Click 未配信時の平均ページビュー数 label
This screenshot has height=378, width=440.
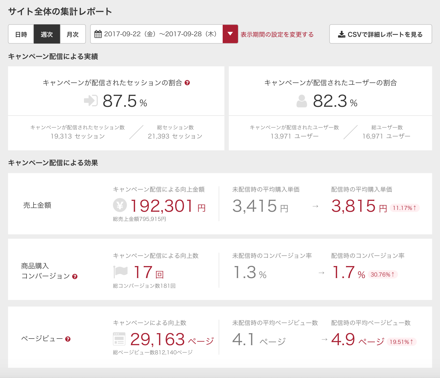275,323
